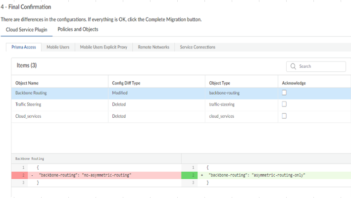The width and height of the screenshot is (351, 198).
Task: Open the Remote Networks tab
Action: 153,47
